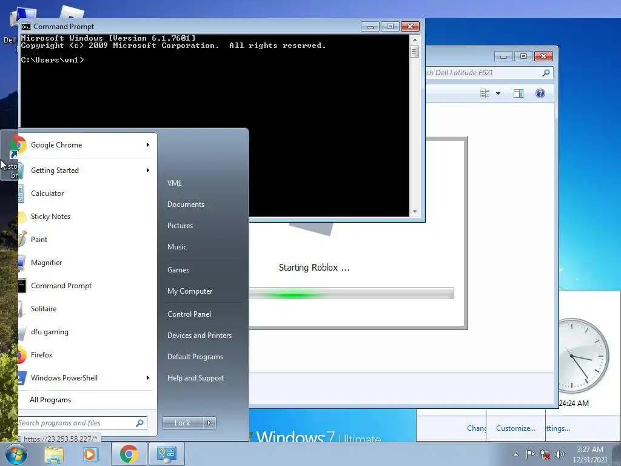Click the Command Prompt scrollbar thumb
621x466 pixels.
click(415, 52)
